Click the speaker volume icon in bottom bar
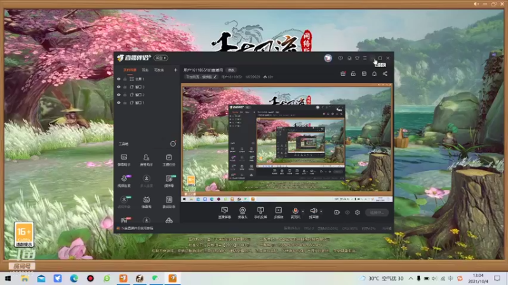508x285 pixels. (x=313, y=211)
